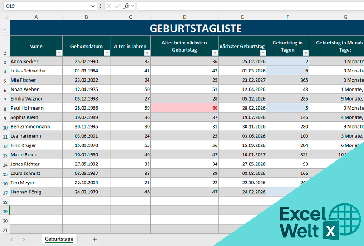Select cell Hannah König

coord(36,192)
